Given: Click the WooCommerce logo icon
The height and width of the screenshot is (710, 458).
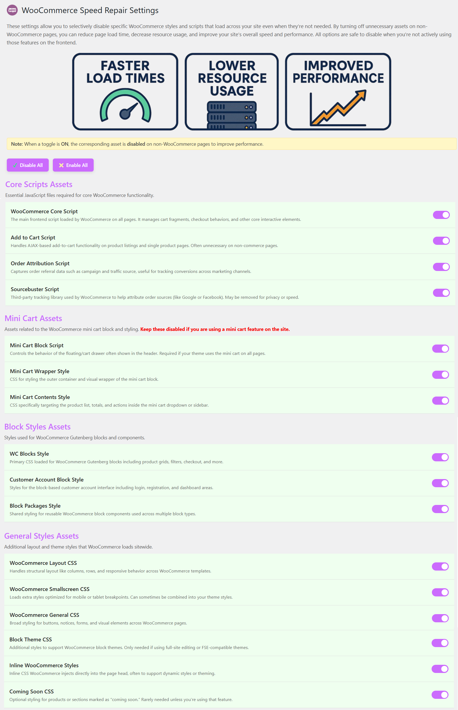Looking at the screenshot, I should click(x=12, y=10).
